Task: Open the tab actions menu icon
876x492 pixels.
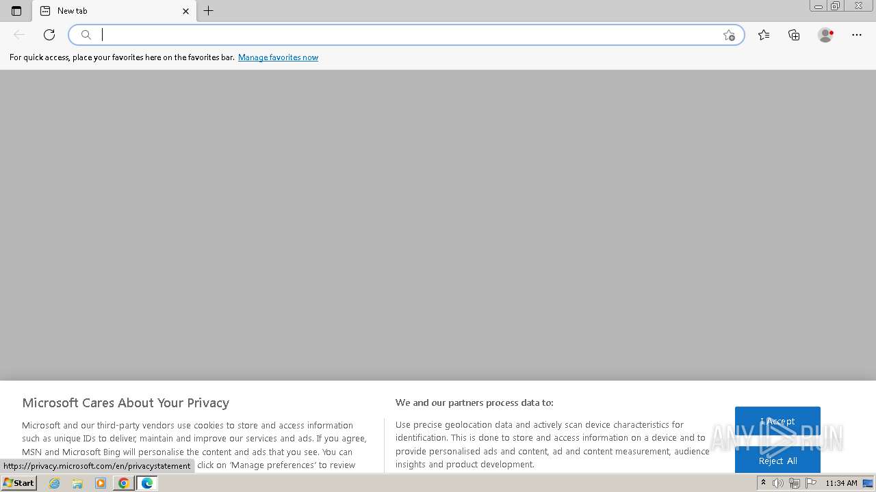Action: click(x=16, y=11)
